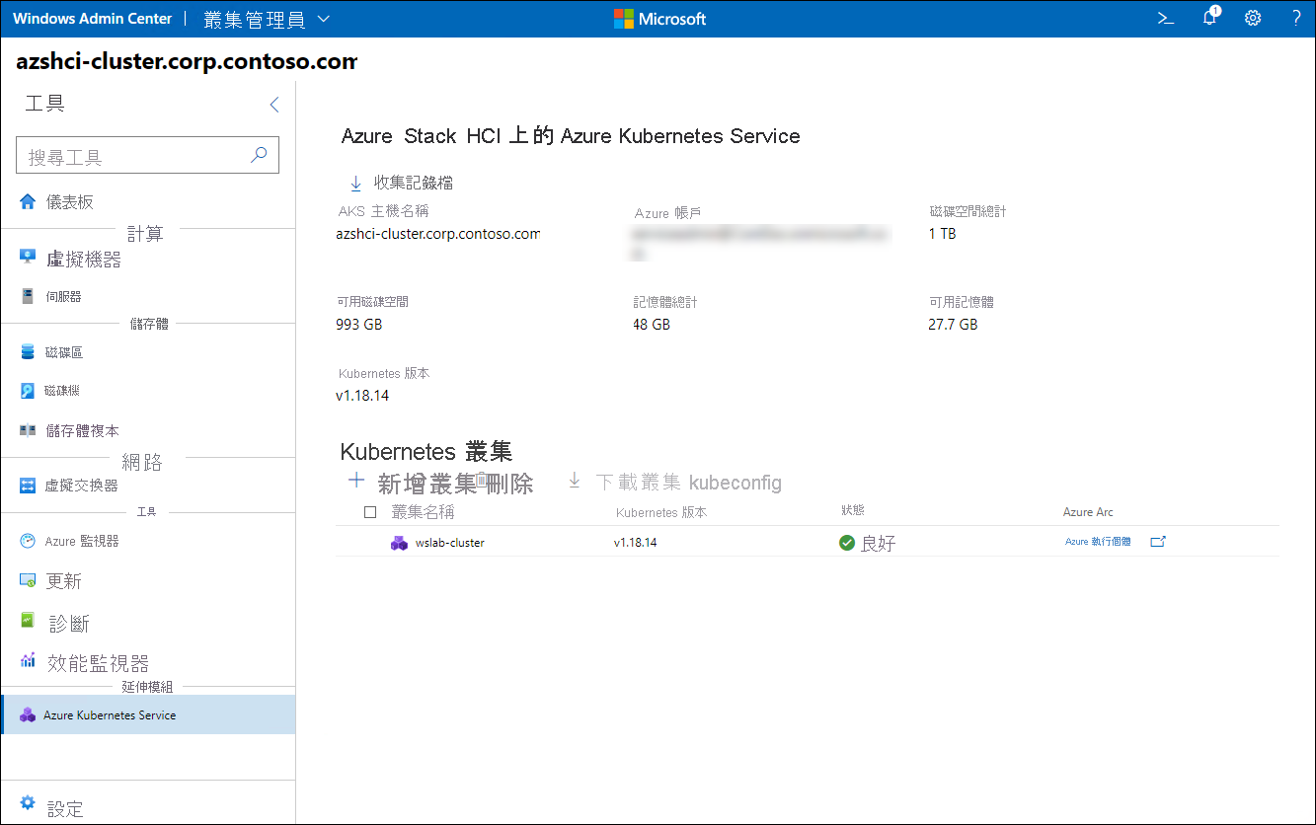Click 刪除 button
This screenshot has height=825, width=1316.
[505, 483]
